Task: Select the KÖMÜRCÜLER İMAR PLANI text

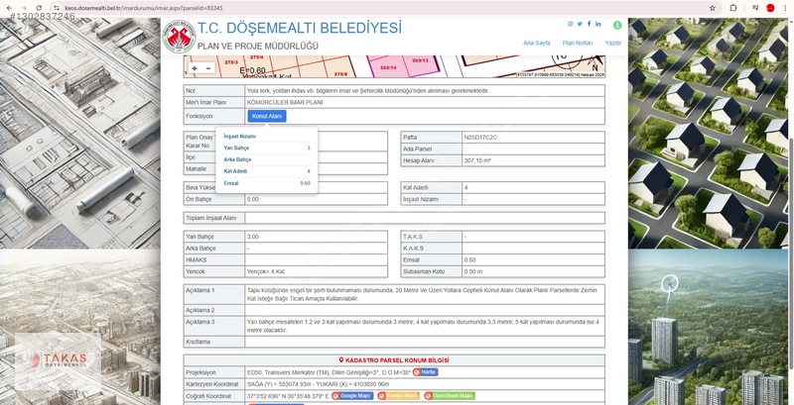Action: point(285,102)
